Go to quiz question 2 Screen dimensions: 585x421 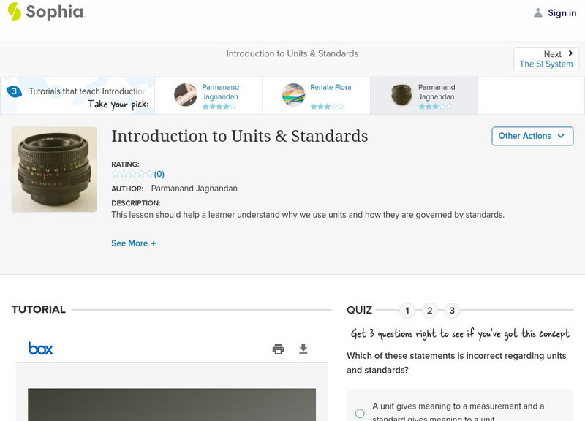coord(430,311)
